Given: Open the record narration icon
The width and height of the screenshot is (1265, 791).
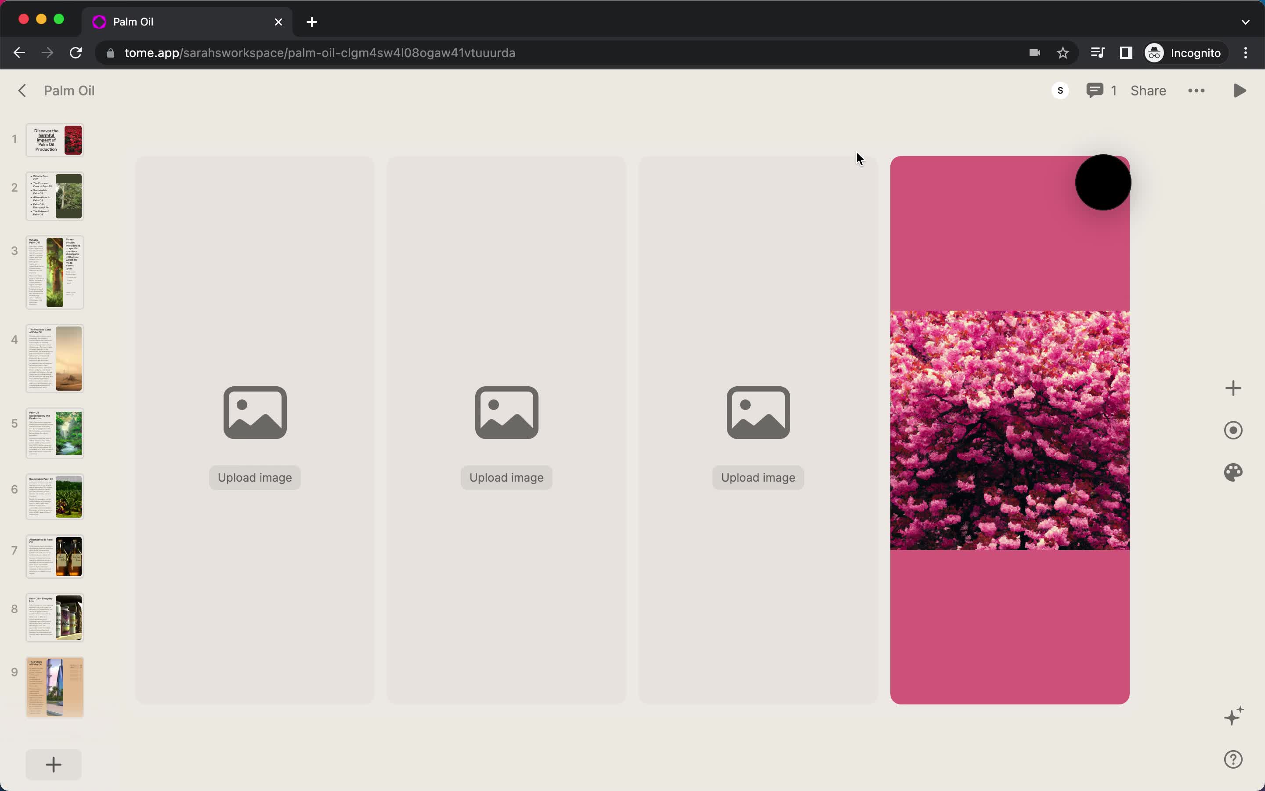Looking at the screenshot, I should coord(1233,430).
